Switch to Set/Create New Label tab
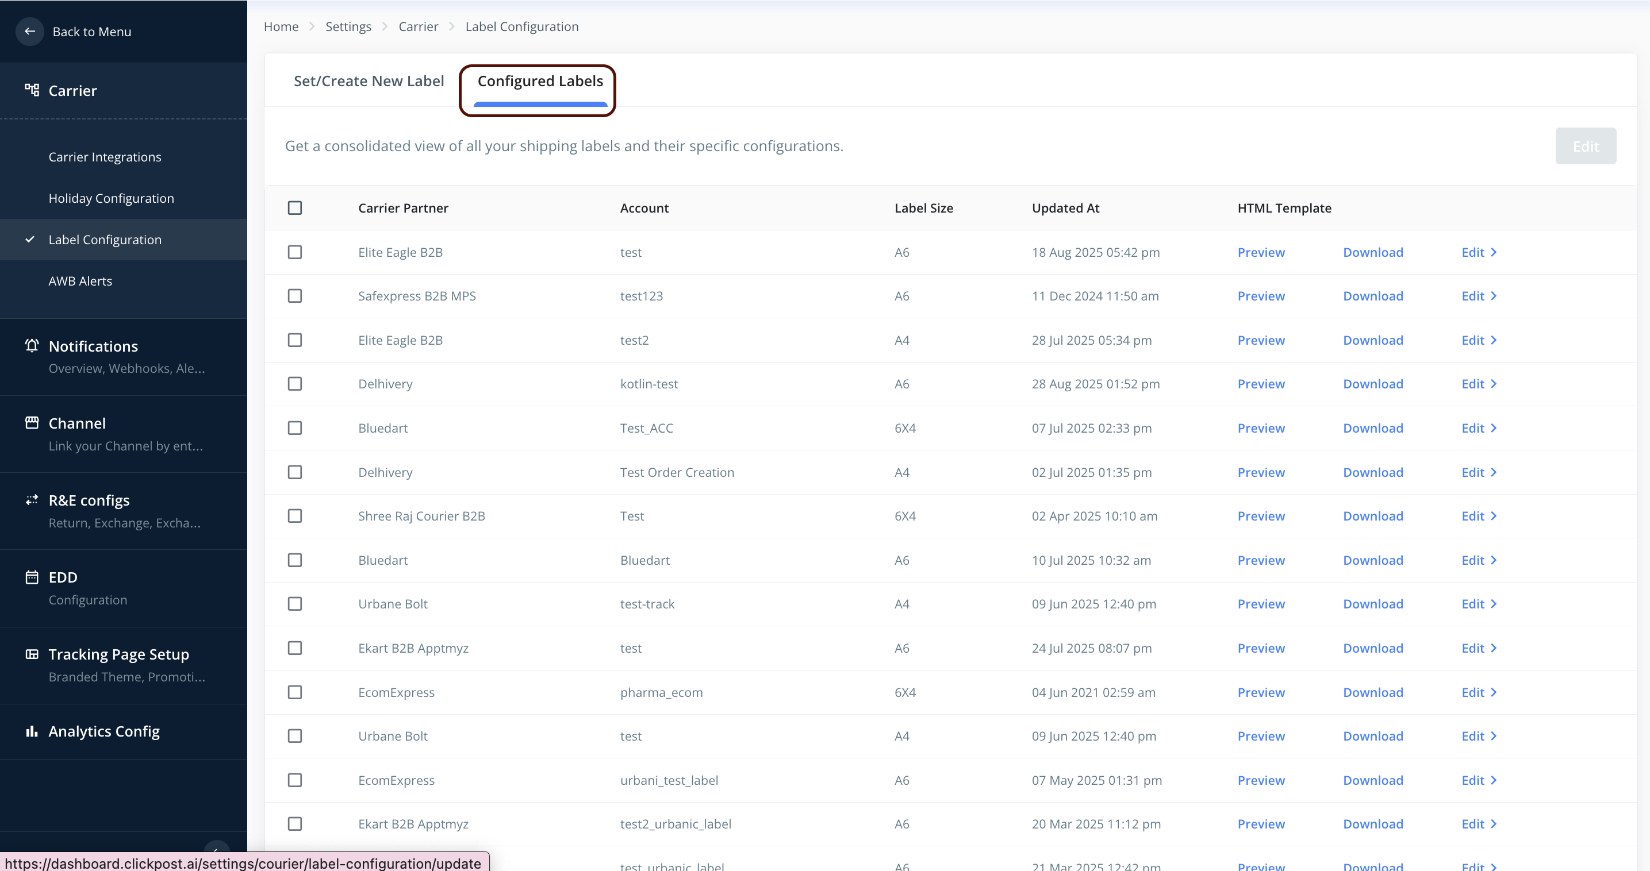Viewport: 1650px width, 871px height. (369, 81)
